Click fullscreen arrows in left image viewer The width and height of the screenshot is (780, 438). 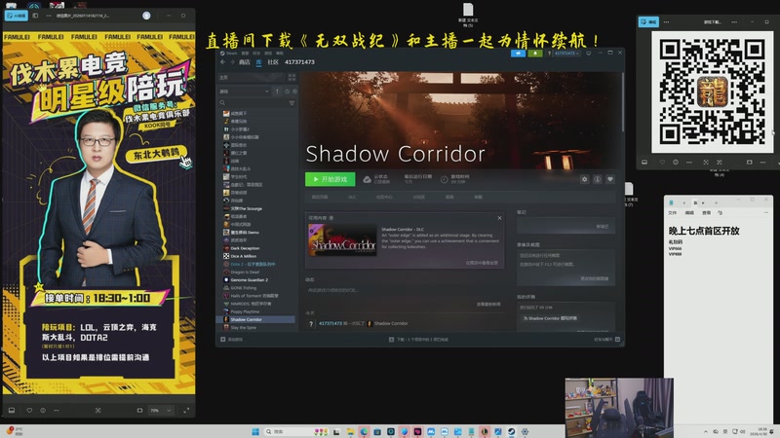tap(186, 411)
